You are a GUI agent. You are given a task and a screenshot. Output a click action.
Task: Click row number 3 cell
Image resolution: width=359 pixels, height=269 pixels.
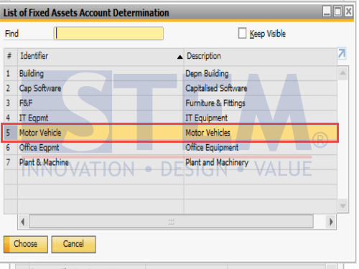(x=11, y=103)
